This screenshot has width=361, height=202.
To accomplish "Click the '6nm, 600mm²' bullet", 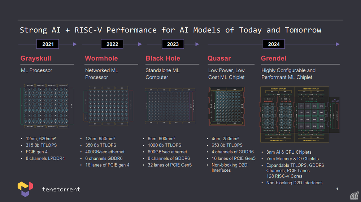I will [161, 139].
